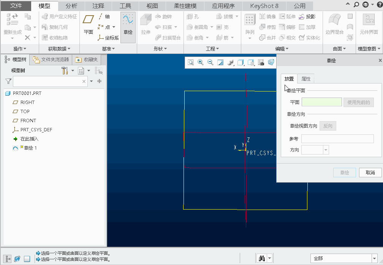
Task: Select the 旋转 (Revolve) tool
Action: pyautogui.click(x=163, y=17)
